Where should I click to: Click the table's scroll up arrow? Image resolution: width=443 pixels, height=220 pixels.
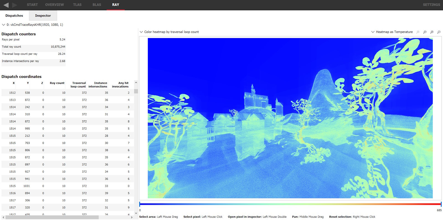pos(136,83)
